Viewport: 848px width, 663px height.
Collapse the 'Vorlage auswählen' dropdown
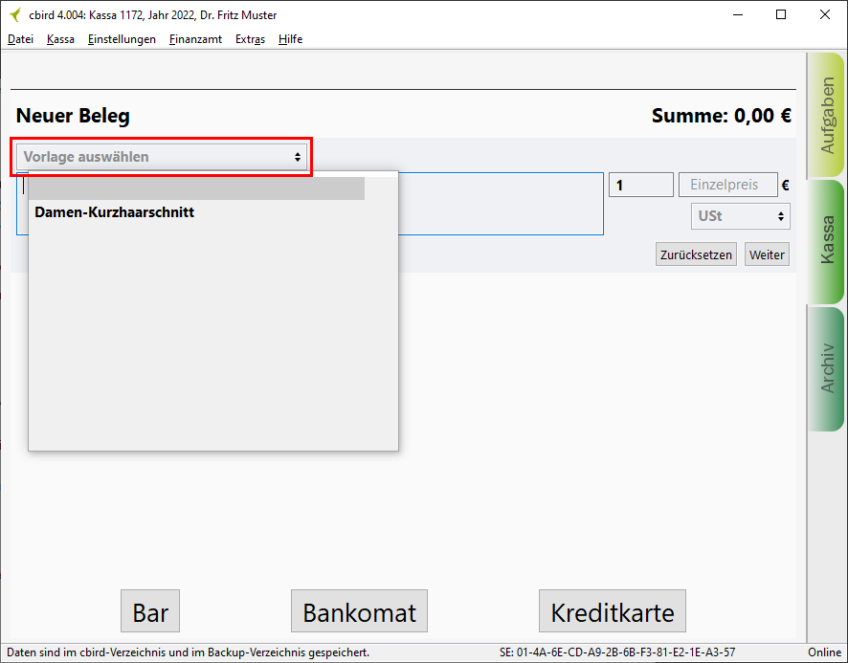tap(161, 157)
